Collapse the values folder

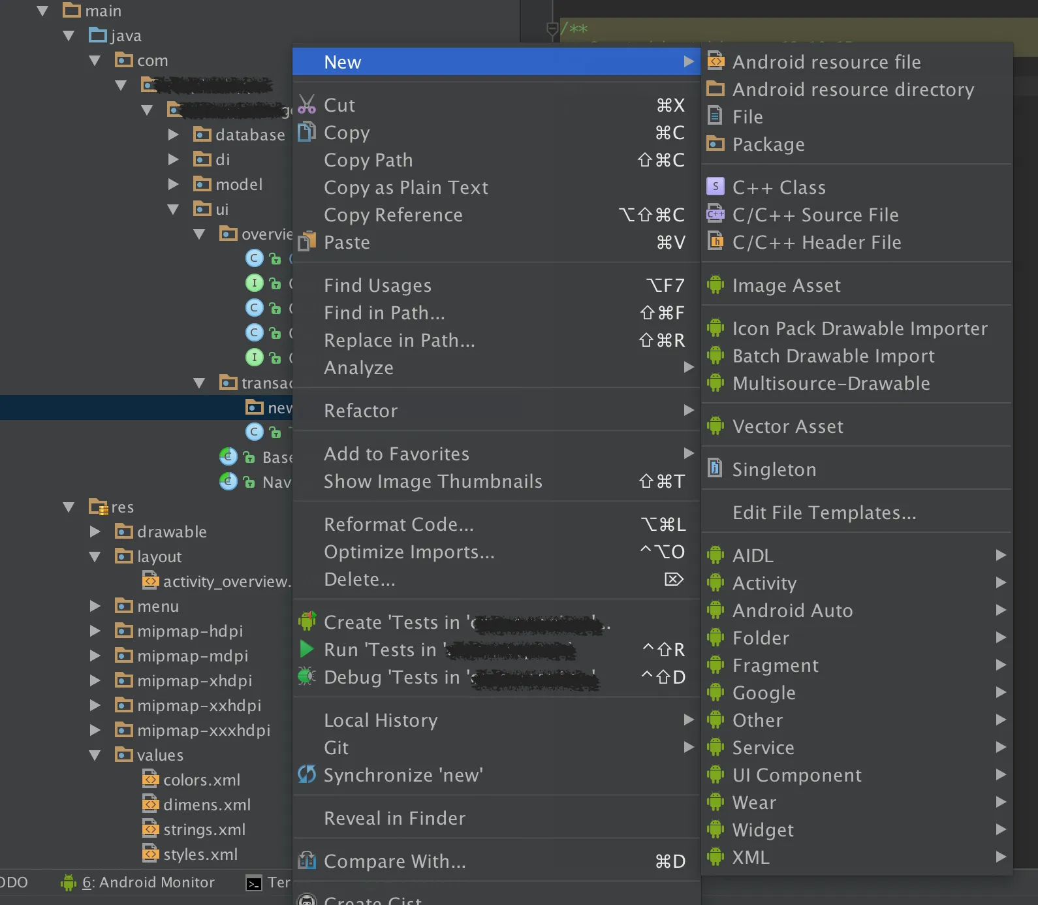pos(95,755)
